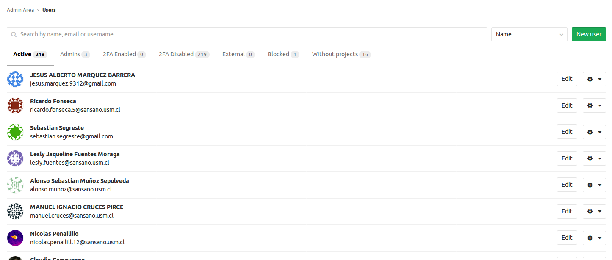612x260 pixels.
Task: Click Lesly Jaqueline Fuentes Moraga's purple avatar
Action: click(15, 158)
